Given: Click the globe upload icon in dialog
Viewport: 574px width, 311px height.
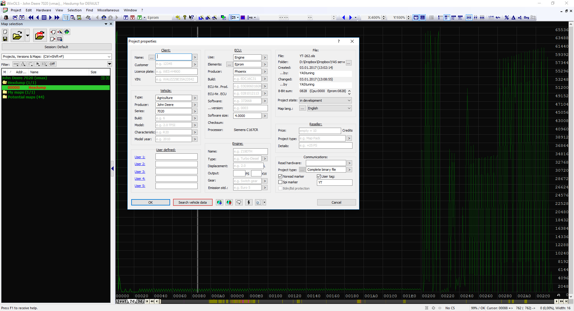Looking at the screenshot, I should tap(229, 202).
